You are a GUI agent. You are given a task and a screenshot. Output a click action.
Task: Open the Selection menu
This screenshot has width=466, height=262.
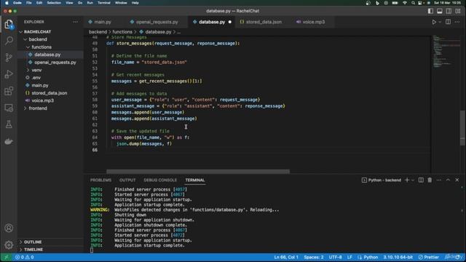(x=54, y=3)
